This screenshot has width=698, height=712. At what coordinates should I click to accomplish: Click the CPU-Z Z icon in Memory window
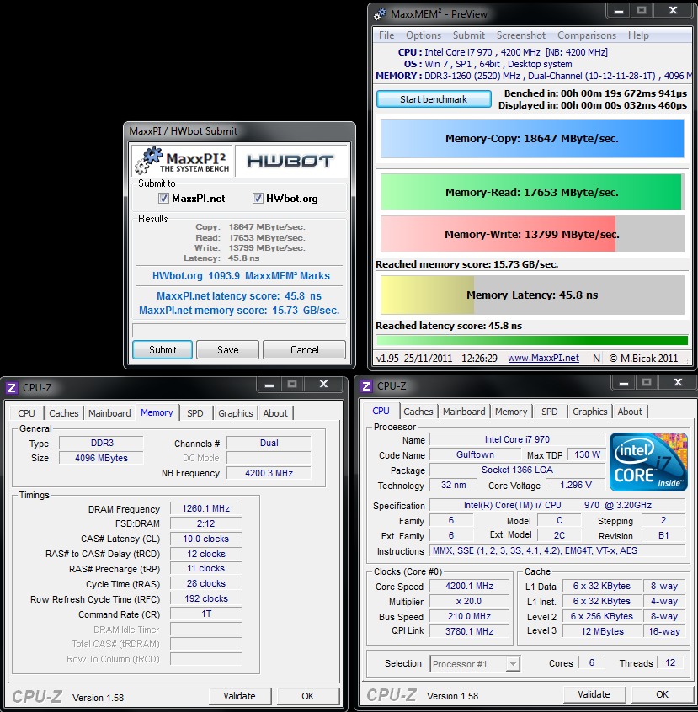12,388
